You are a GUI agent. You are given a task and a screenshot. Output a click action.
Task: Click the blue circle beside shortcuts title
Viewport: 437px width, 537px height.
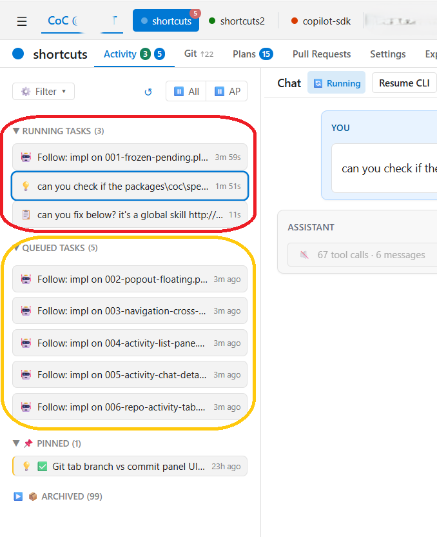pos(18,54)
